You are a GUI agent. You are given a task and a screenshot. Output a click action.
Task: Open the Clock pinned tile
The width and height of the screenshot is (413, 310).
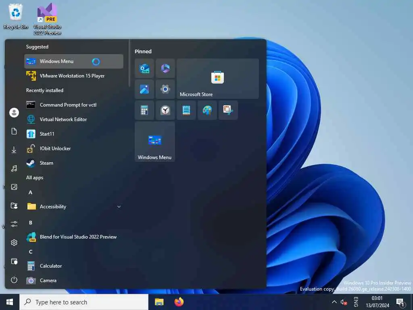[x=165, y=110]
